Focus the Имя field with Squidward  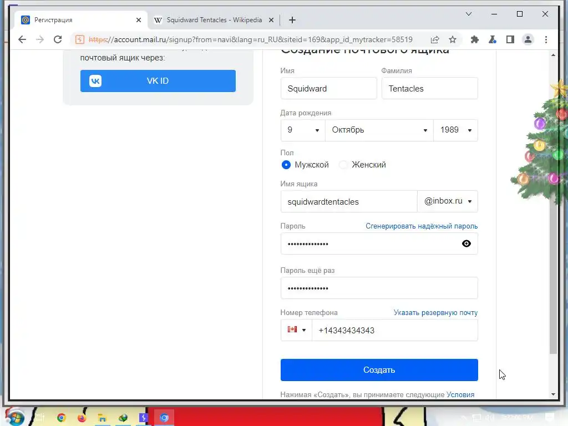(328, 88)
